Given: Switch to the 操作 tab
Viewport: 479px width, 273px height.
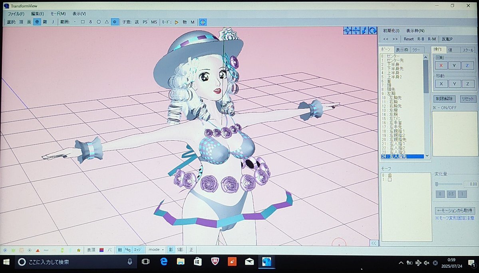Looking at the screenshot, I should pos(438,49).
